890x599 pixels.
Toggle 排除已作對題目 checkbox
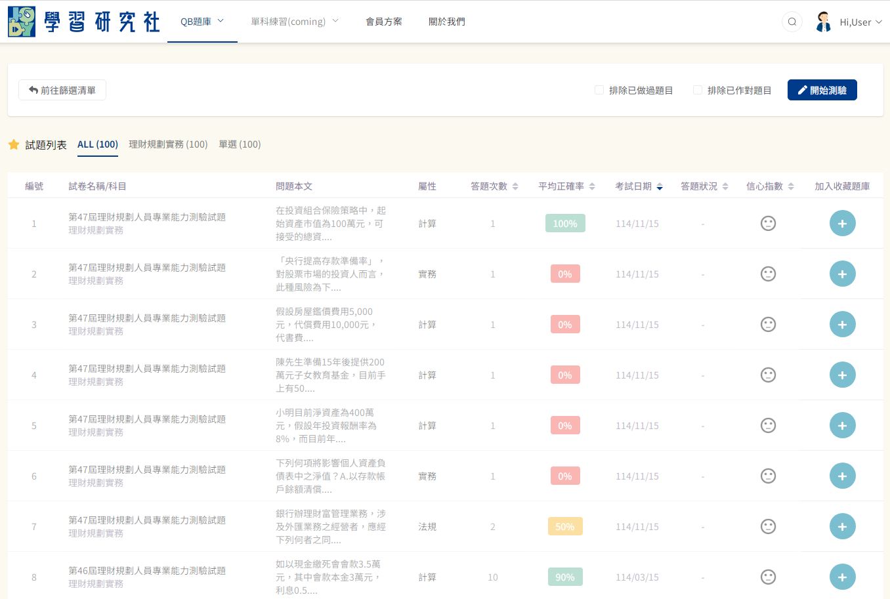pyautogui.click(x=698, y=90)
